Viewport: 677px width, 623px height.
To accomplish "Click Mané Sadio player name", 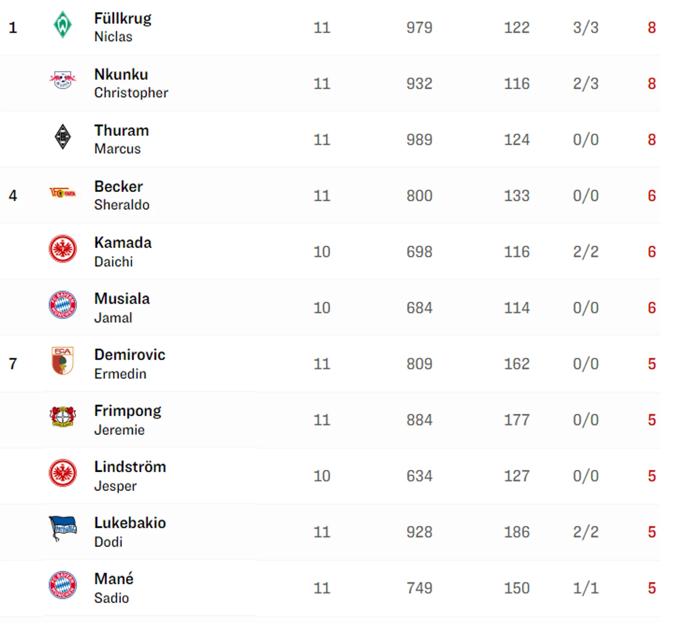I will pyautogui.click(x=114, y=588).
